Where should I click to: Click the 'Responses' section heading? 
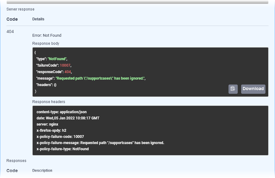click(16, 161)
